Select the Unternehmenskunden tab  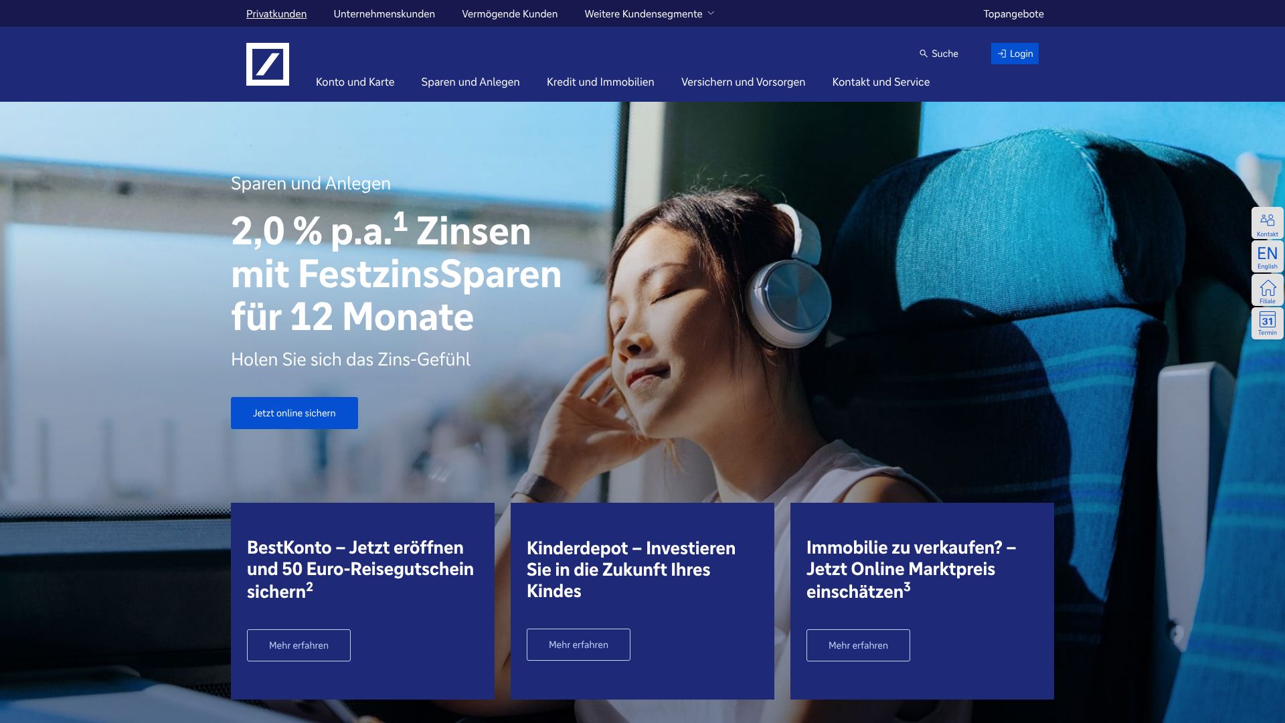pos(384,13)
